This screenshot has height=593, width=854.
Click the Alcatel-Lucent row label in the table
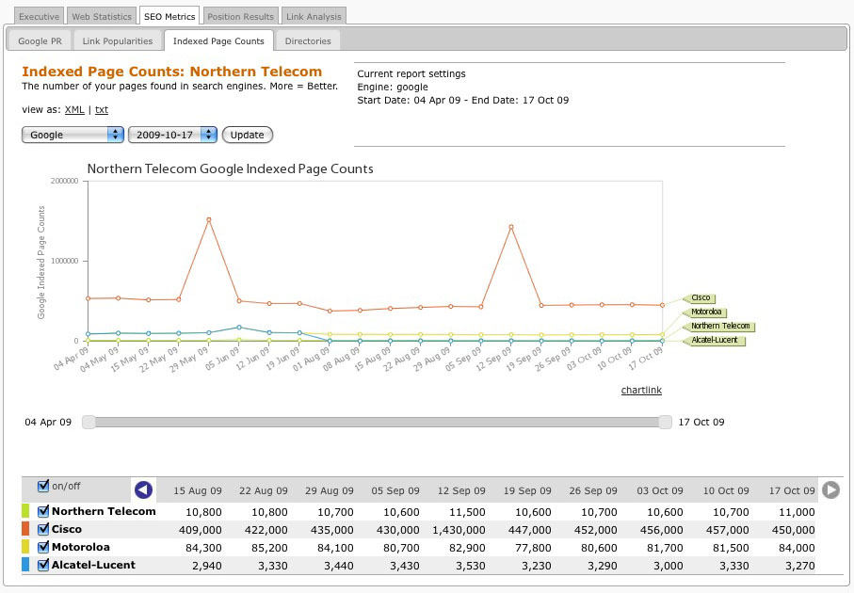[93, 565]
